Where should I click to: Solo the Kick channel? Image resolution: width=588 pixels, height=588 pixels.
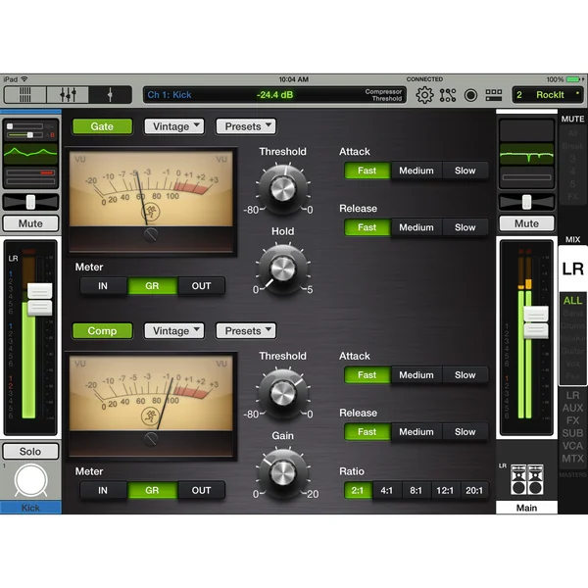click(30, 452)
